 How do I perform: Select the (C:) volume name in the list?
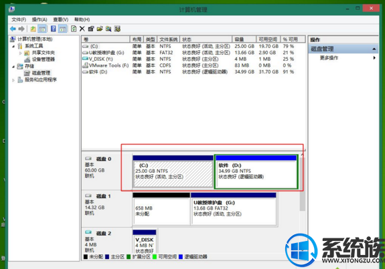click(x=94, y=46)
